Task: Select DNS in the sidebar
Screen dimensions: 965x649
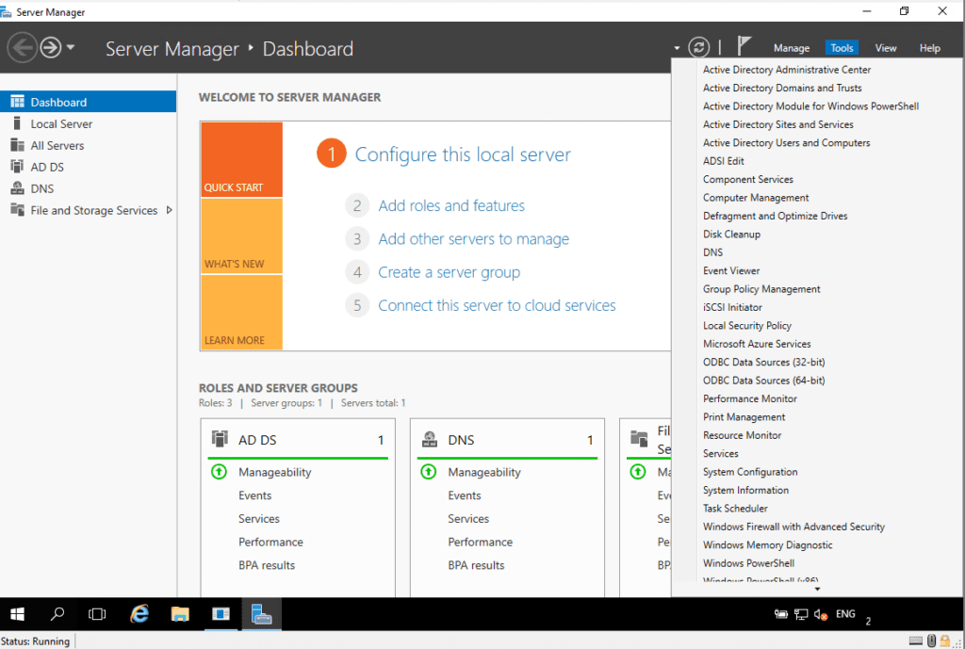Action: [88, 188]
